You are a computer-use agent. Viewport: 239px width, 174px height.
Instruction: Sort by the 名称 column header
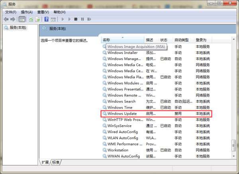[123, 40]
